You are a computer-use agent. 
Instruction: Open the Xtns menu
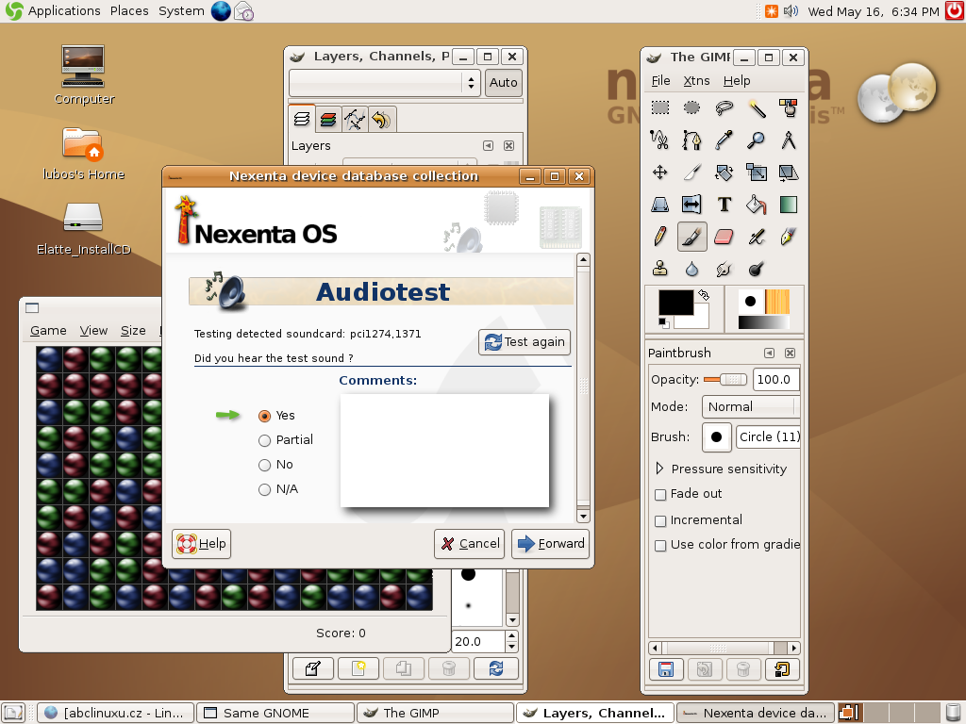[697, 81]
